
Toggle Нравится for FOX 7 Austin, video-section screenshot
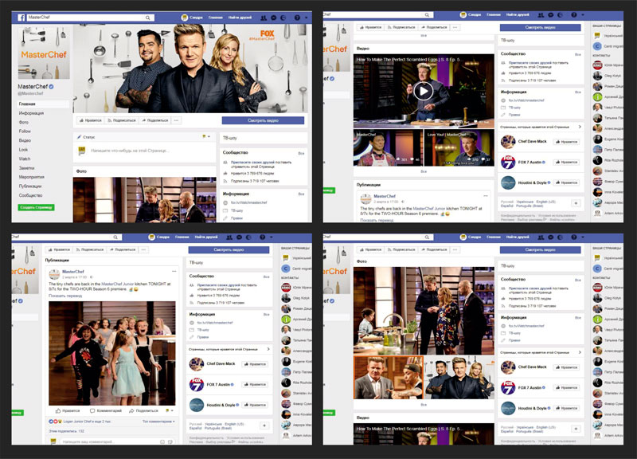(567, 163)
